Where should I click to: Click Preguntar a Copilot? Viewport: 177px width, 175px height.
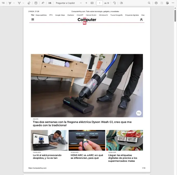coord(65,3)
